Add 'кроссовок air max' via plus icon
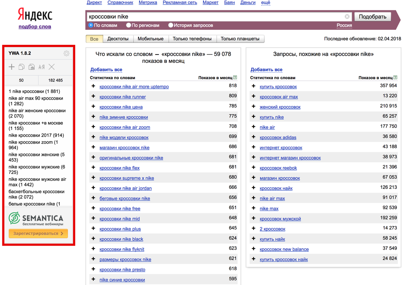This screenshot has width=412, height=285. (253, 96)
